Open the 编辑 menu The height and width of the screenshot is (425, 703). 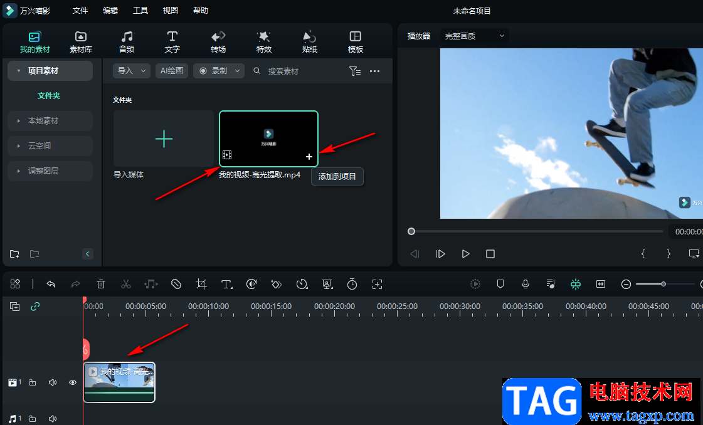(110, 10)
